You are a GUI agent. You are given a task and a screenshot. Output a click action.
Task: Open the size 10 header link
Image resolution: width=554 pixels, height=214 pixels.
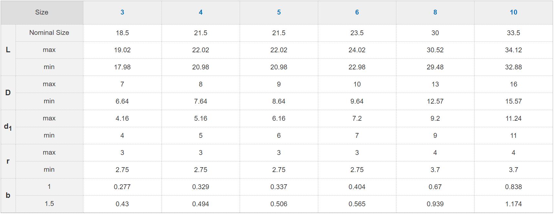click(x=513, y=12)
